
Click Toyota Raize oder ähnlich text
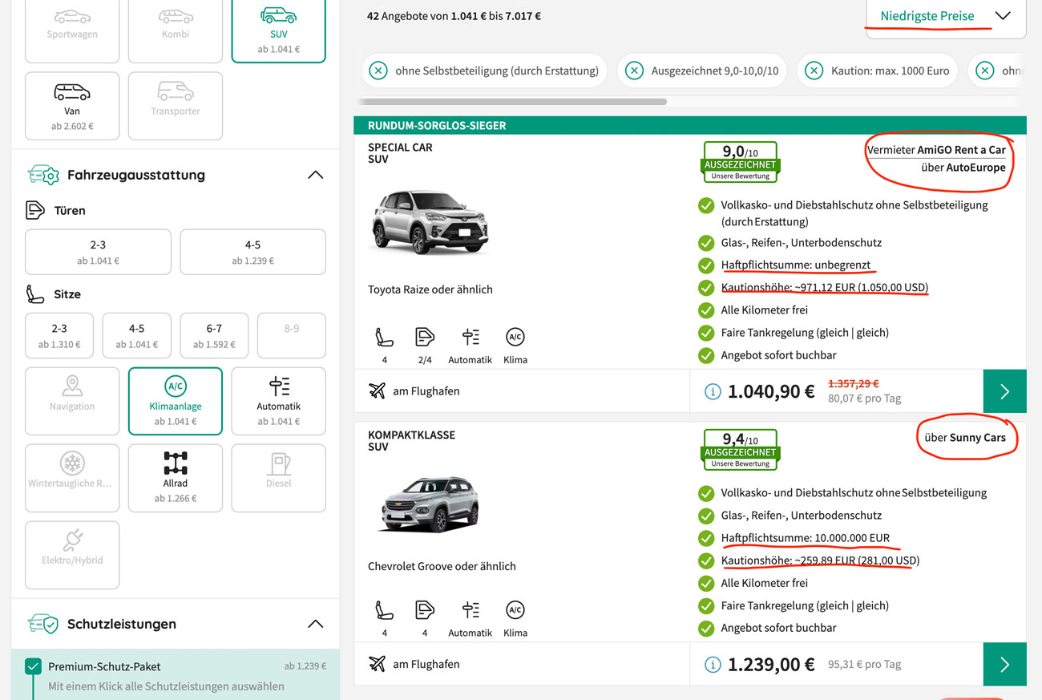(430, 289)
